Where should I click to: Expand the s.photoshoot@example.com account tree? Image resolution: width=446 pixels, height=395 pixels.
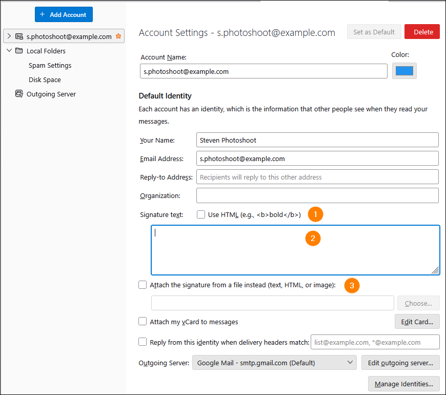click(9, 36)
